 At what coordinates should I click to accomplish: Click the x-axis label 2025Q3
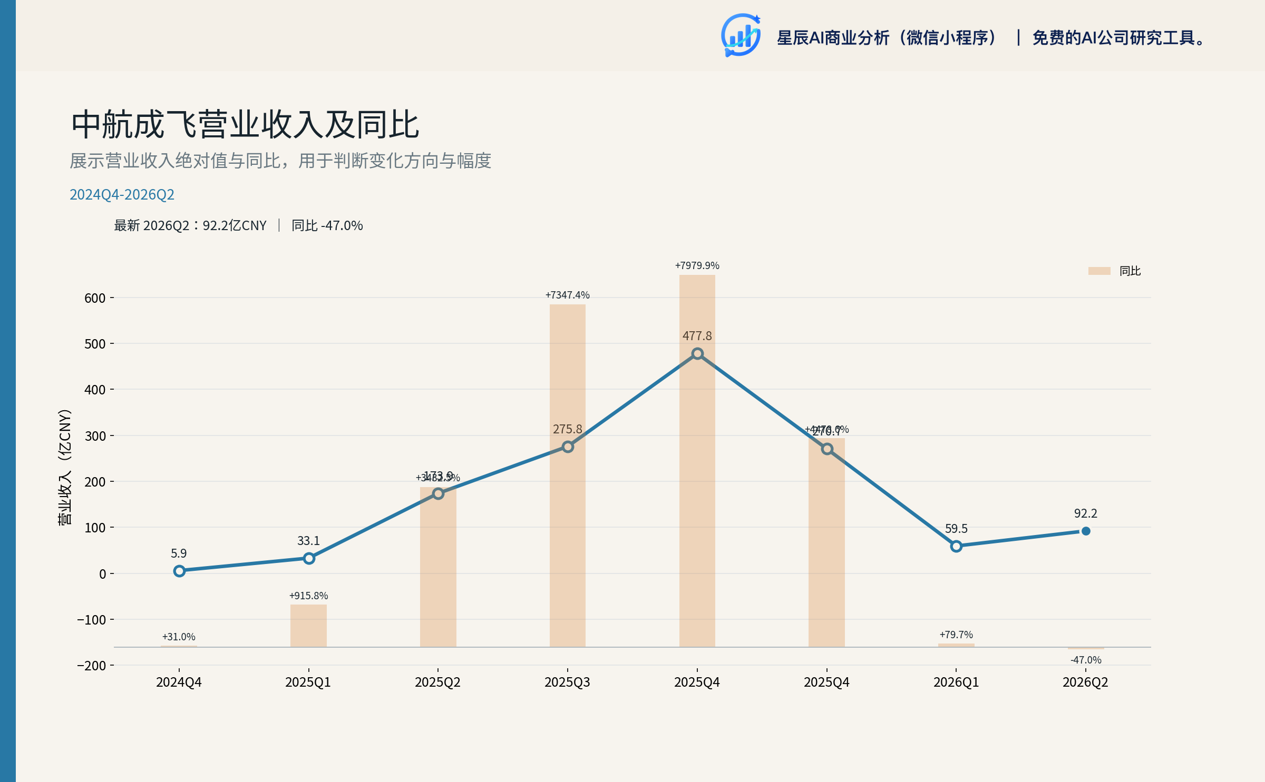click(x=567, y=682)
